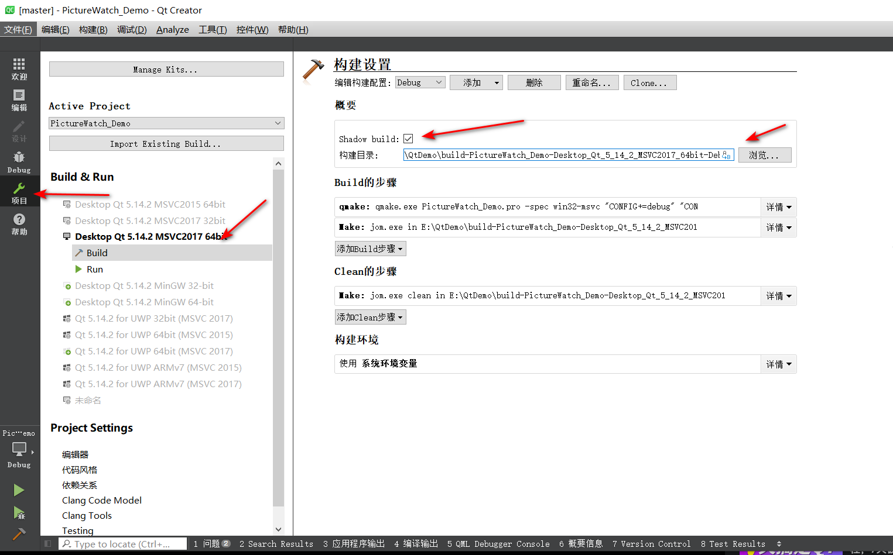This screenshot has width=893, height=555.
Task: Open the Analyze menu
Action: (x=173, y=29)
